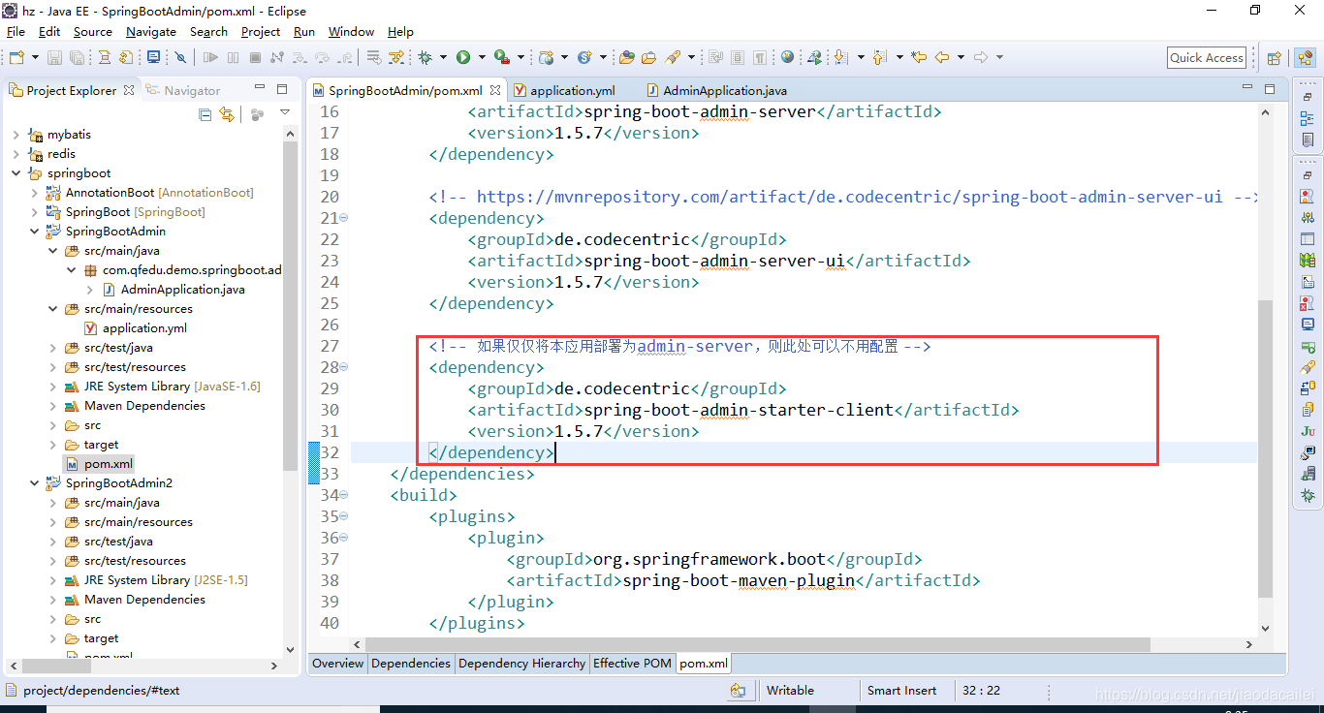Click the New wizard toolbar icon
This screenshot has height=713, width=1324.
click(x=16, y=58)
